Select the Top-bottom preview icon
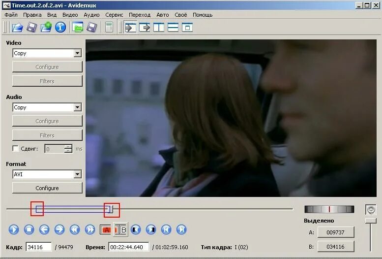Viewport: 382px width, 259px height. (173, 28)
